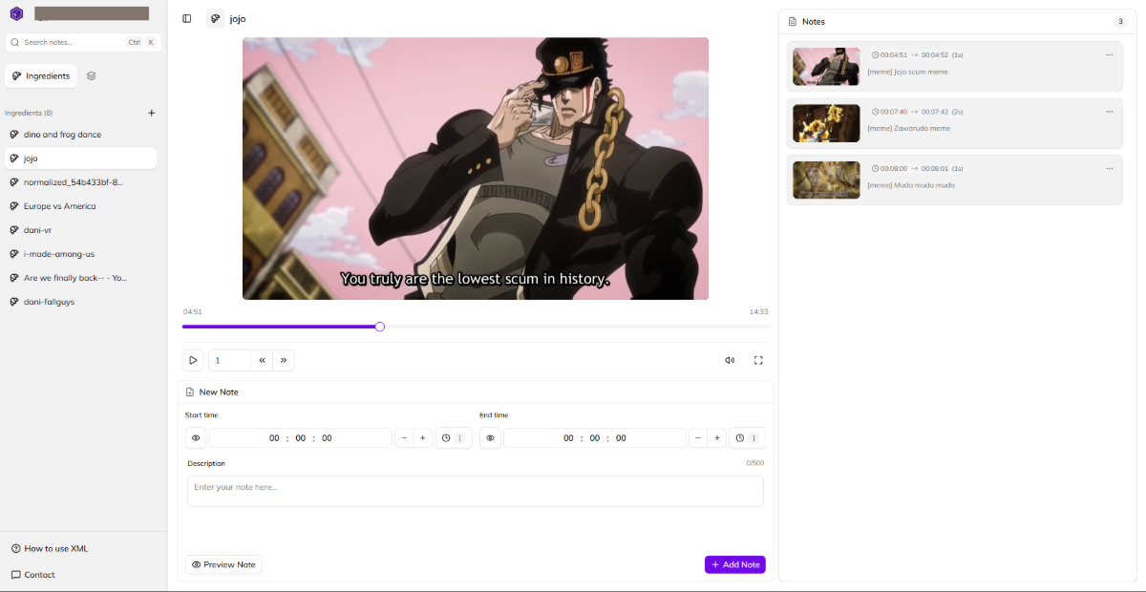Click the purple app logo icon
1146x592 pixels.
click(16, 14)
